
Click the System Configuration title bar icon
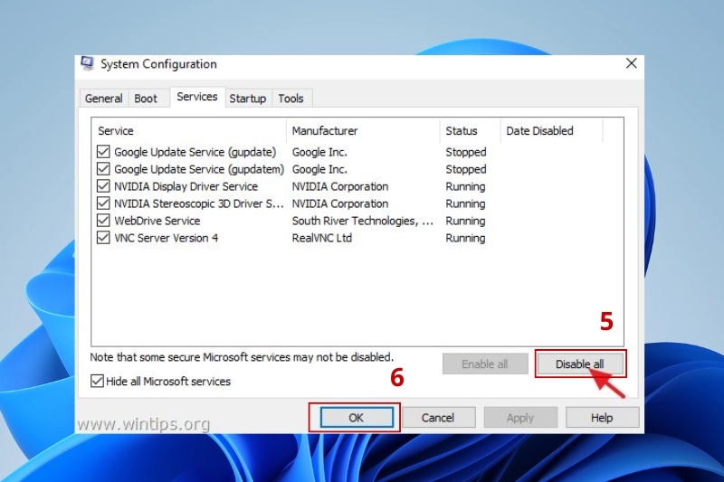[87, 63]
